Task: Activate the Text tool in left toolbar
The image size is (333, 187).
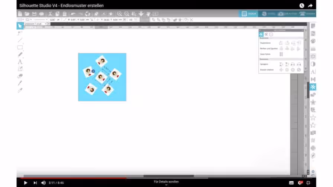Action: [x=20, y=62]
